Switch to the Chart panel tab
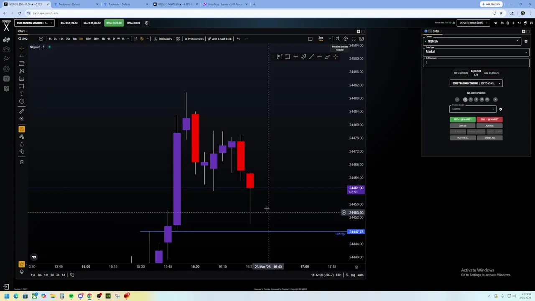Screen dimensions: 535x301 21,31
